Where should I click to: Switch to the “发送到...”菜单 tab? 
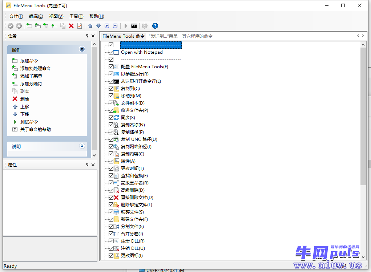point(163,36)
